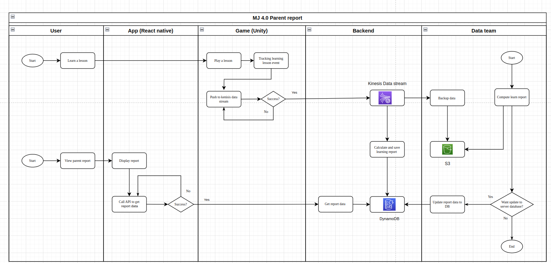
Task: Select the Success? diamond in App lane
Action: click(181, 204)
